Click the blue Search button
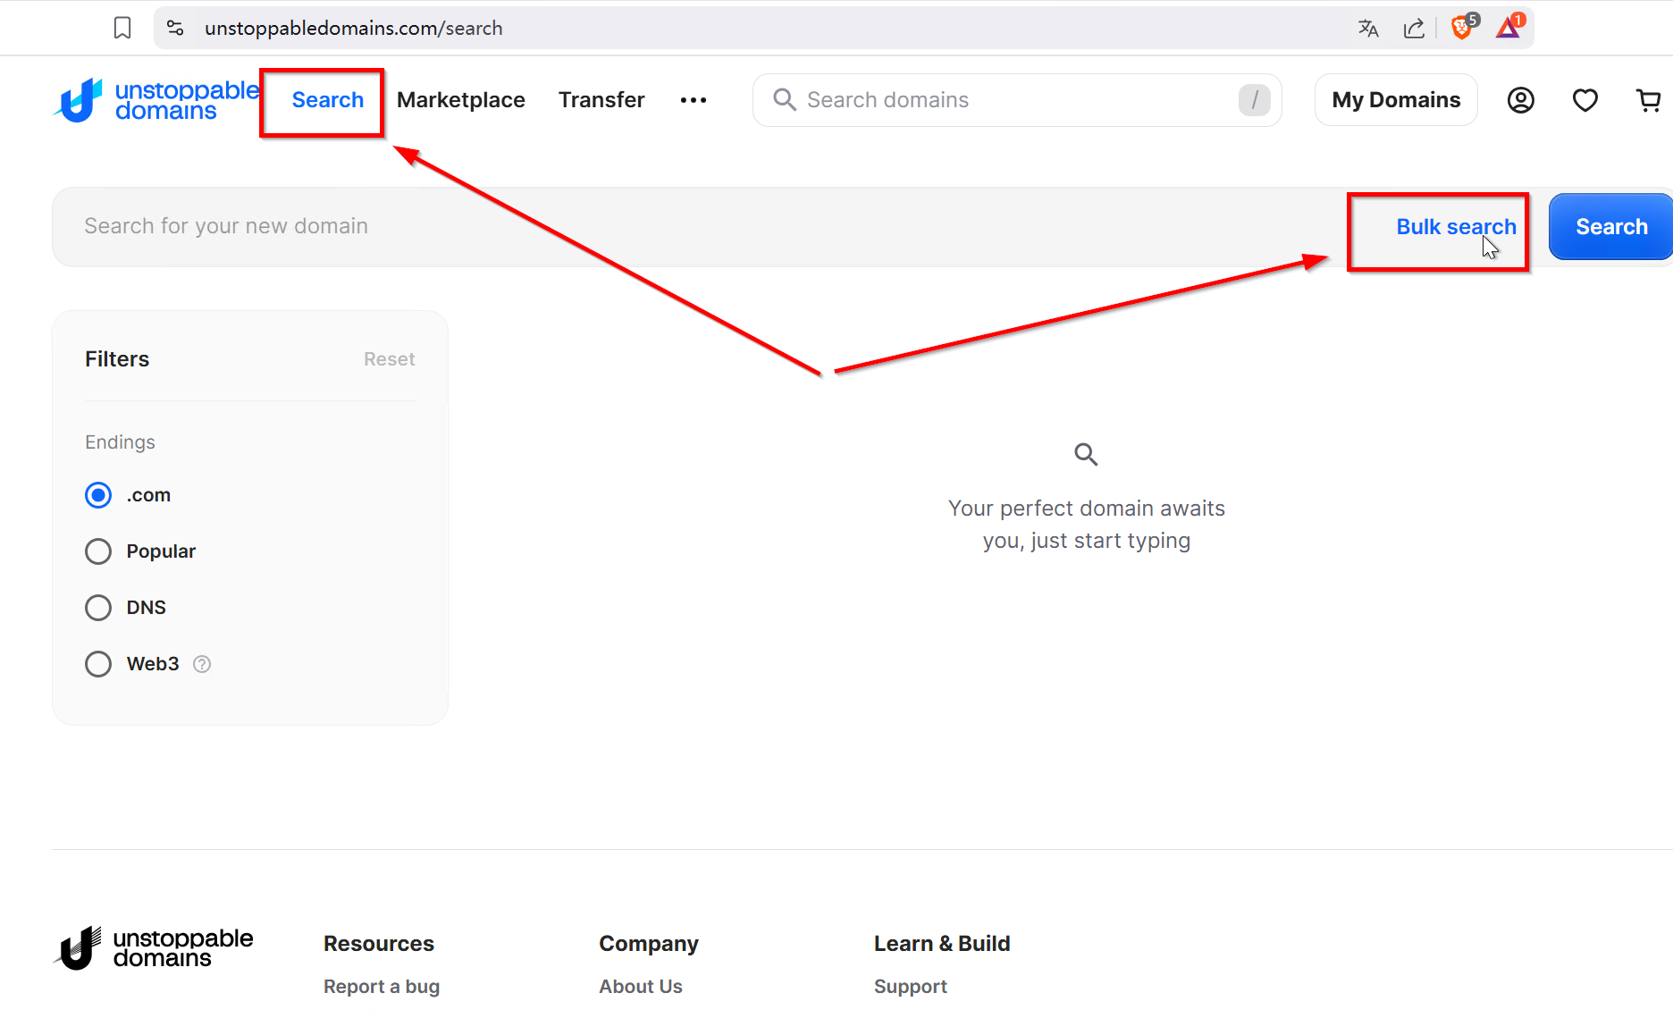 tap(1611, 227)
